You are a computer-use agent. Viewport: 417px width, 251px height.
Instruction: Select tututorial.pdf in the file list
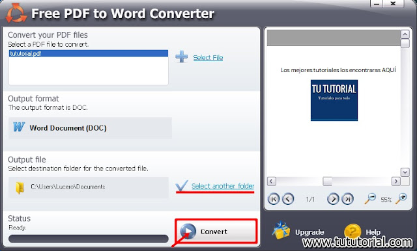pyautogui.click(x=89, y=53)
